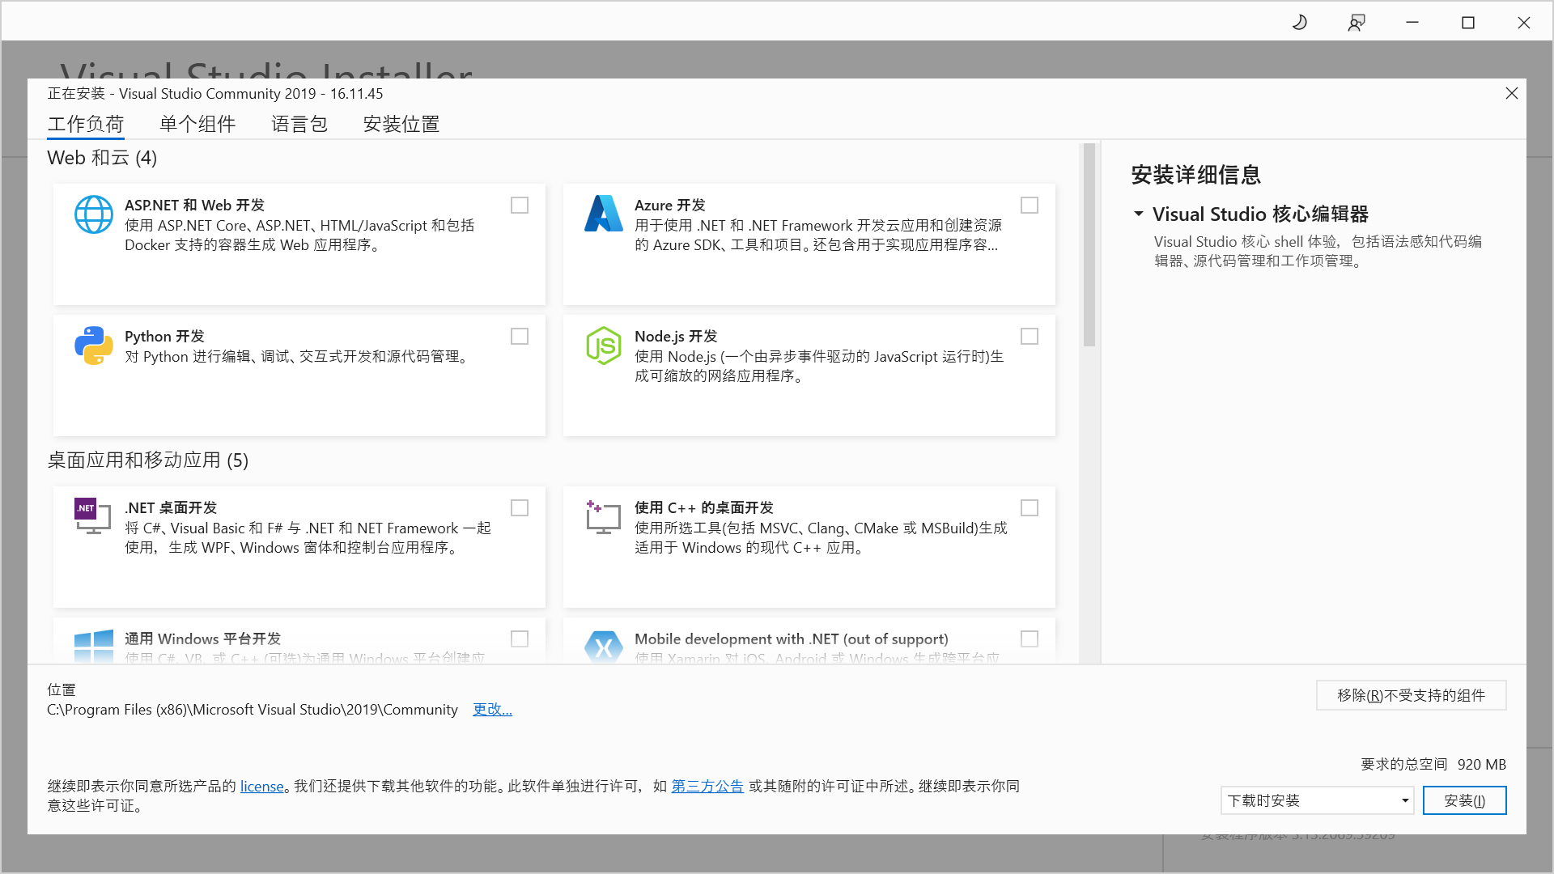Click the Python development logo icon
The image size is (1554, 874).
93,346
